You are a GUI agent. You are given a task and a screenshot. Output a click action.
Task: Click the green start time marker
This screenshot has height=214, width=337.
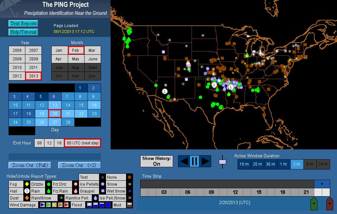pos(314,203)
